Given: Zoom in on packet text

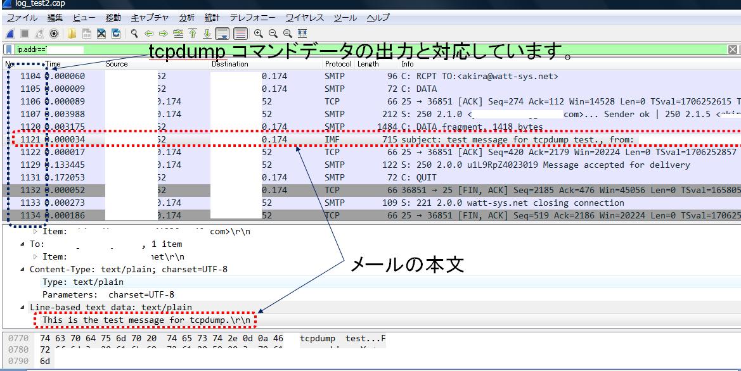Looking at the screenshot, I should point(258,34).
